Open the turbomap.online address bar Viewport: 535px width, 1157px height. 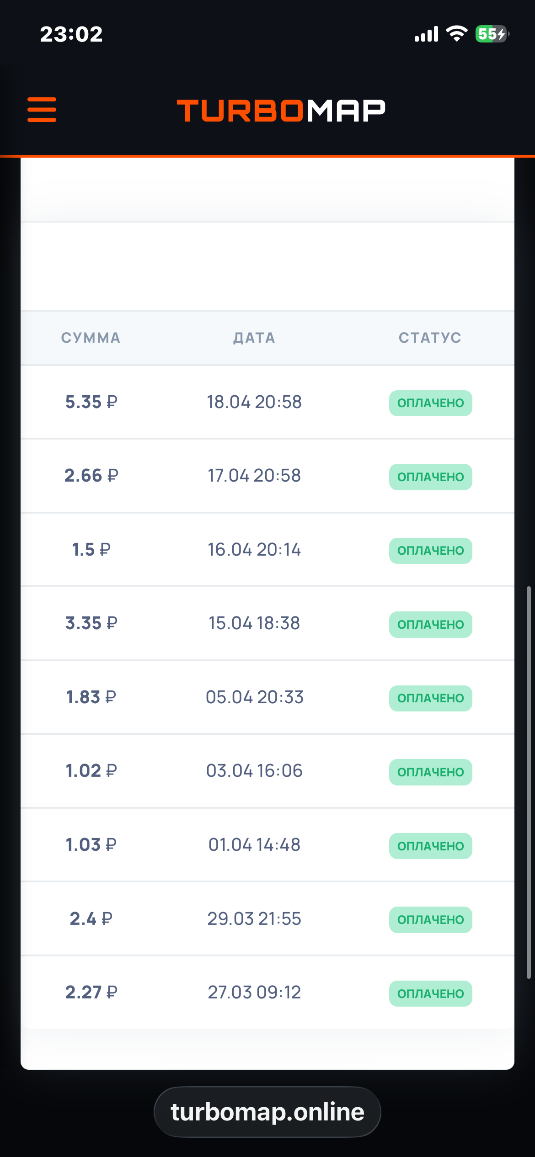click(x=267, y=1111)
